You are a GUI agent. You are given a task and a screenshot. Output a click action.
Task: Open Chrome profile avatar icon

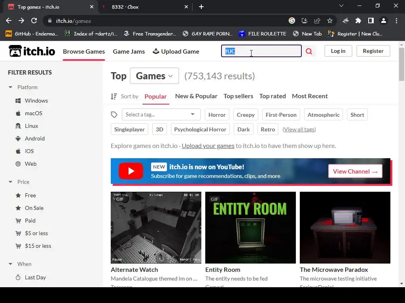click(x=384, y=21)
